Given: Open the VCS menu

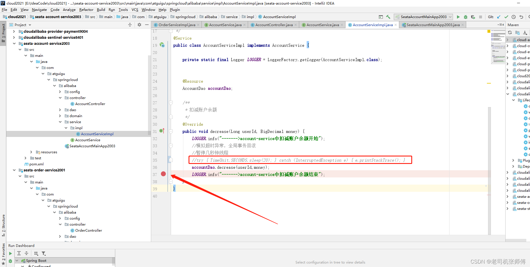Looking at the screenshot, I should [x=135, y=10].
